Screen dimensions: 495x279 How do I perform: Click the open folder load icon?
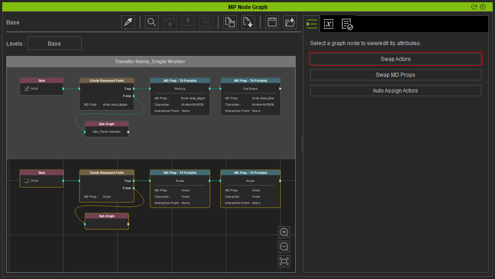pyautogui.click(x=290, y=23)
